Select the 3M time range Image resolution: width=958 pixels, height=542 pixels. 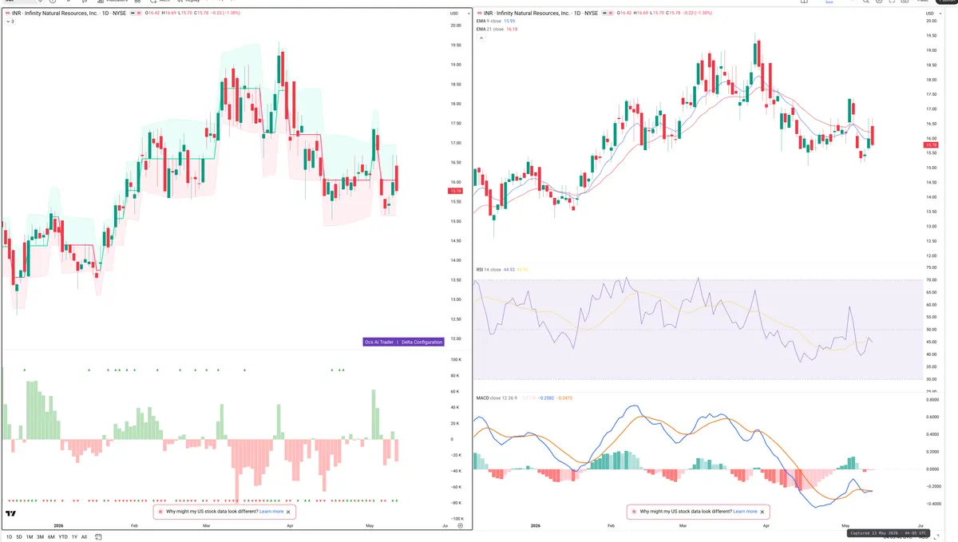tap(40, 536)
